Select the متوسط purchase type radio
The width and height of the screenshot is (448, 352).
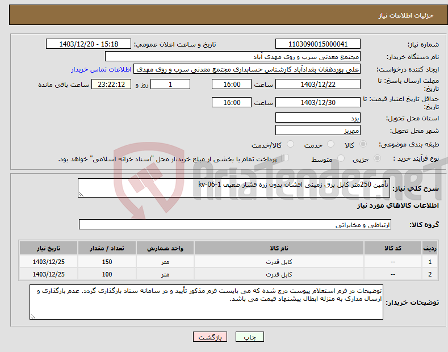[x=341, y=158]
